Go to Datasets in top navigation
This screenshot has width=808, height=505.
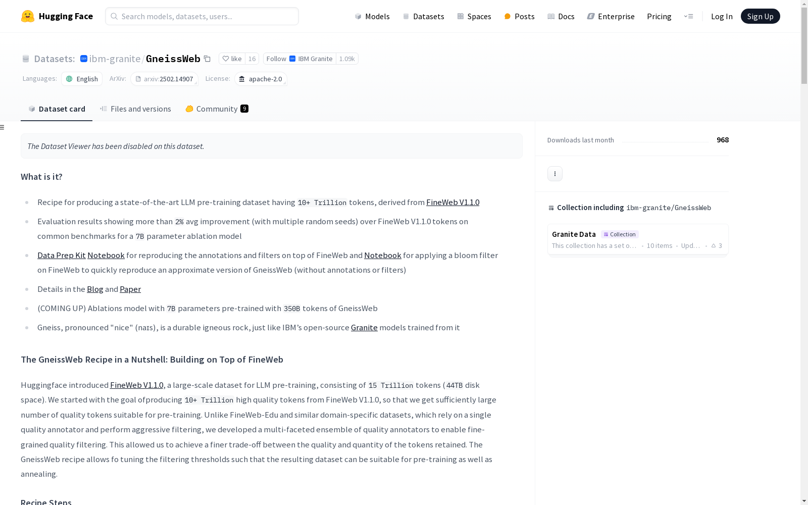423,16
